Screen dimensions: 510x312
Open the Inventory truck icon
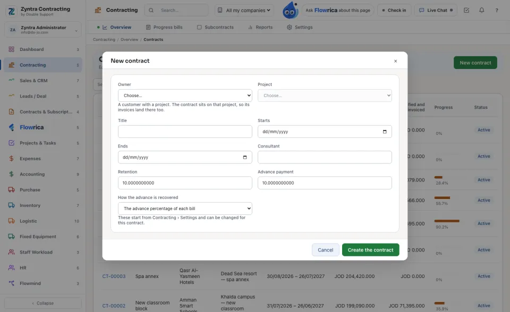(11, 205)
